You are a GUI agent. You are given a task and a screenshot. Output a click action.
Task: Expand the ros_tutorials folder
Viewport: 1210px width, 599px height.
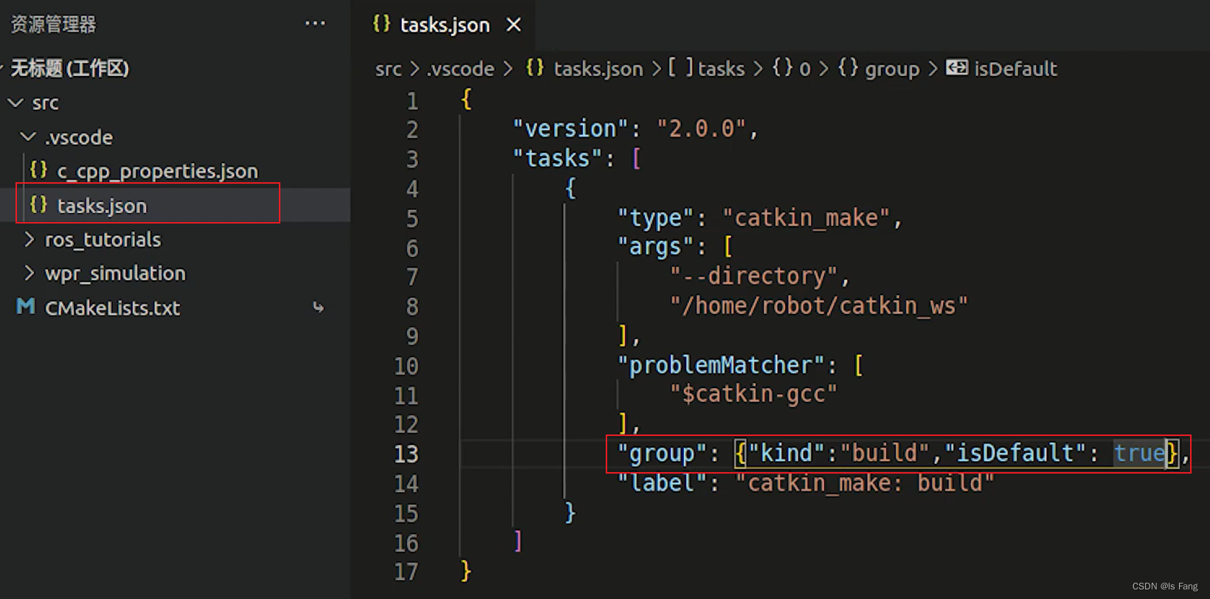(x=30, y=239)
